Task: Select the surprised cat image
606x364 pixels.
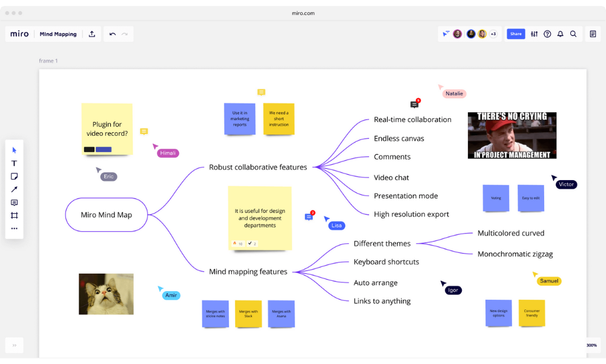Action: [106, 294]
